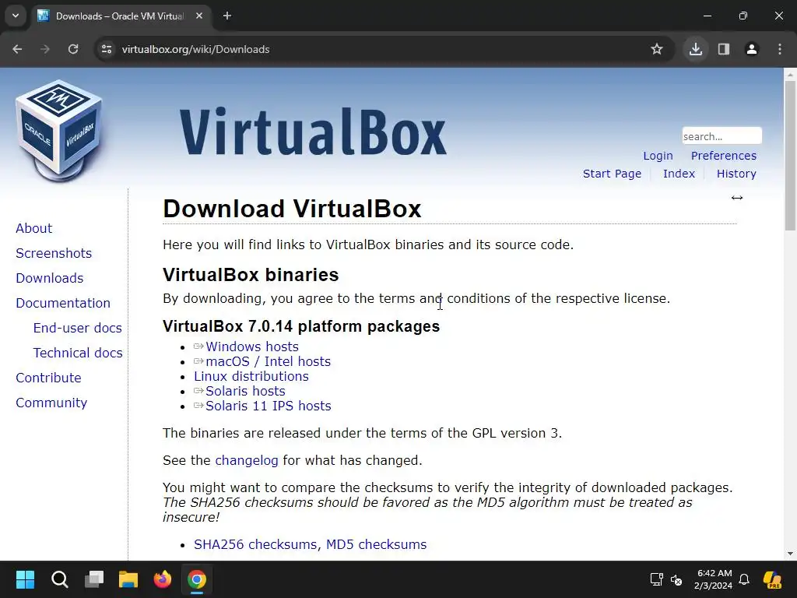Expand the tab search dropdown arrow
The width and height of the screenshot is (797, 598).
pyautogui.click(x=16, y=16)
